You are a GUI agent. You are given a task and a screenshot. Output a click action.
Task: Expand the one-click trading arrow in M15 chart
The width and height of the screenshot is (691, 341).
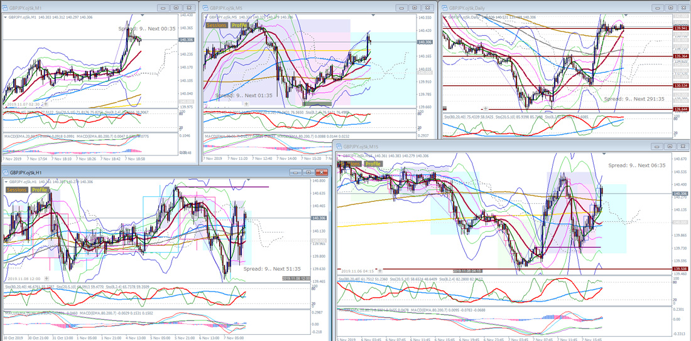click(339, 156)
